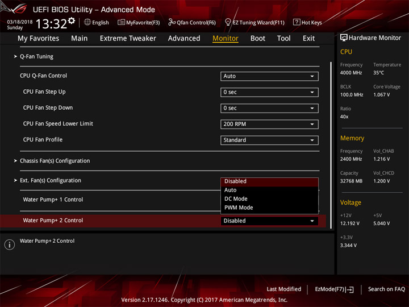Screen dimensions: 409x307
Task: Open the CPU Fan Step Up dropdown
Action: 269,92
